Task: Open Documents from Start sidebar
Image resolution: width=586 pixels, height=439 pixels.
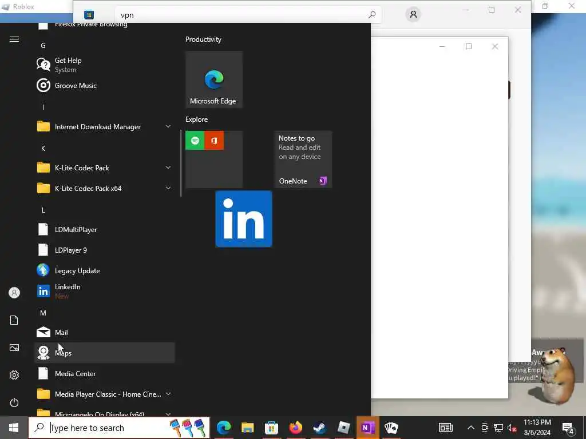Action: [14, 320]
